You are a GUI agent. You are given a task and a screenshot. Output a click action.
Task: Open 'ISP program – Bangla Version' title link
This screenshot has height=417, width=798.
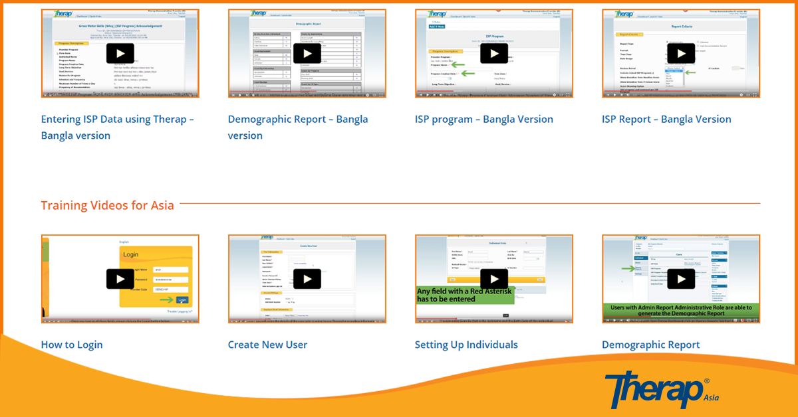pos(484,120)
